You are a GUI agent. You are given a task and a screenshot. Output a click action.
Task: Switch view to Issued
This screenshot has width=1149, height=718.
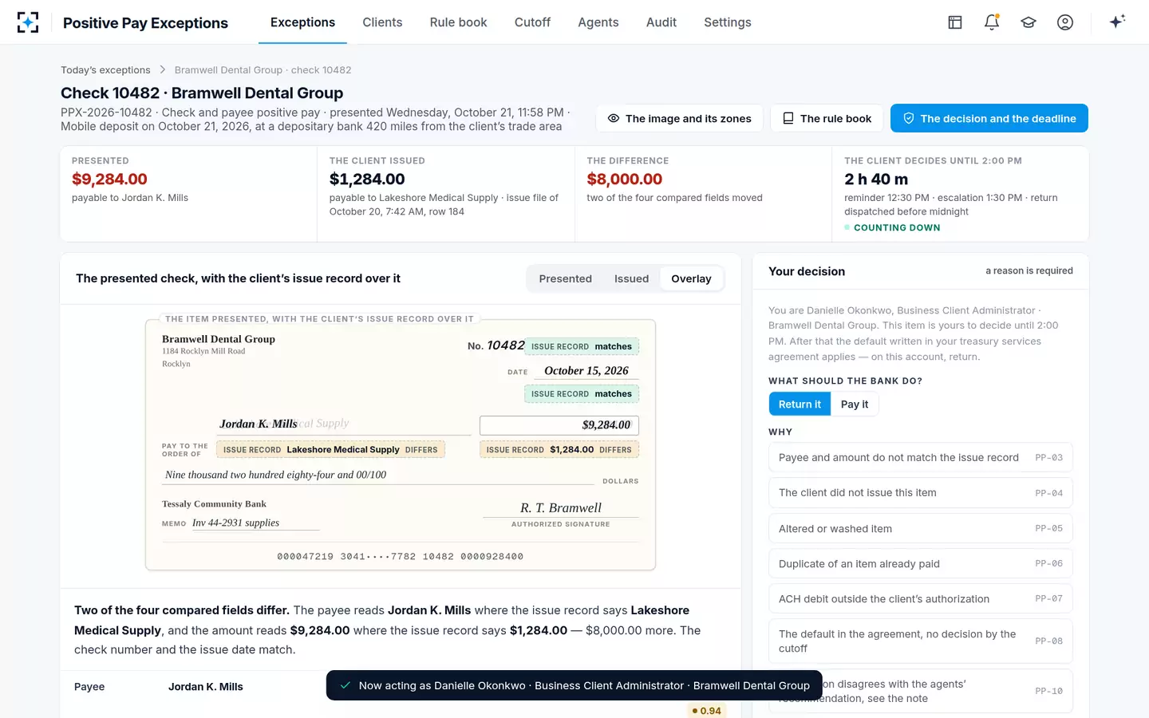point(631,278)
